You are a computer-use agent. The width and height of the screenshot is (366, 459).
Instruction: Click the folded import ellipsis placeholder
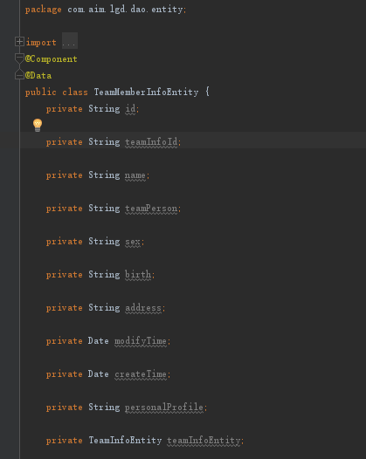(x=70, y=41)
